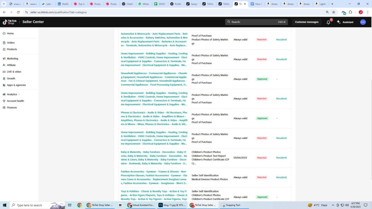Image resolution: width=372 pixels, height=209 pixels.
Task: Reload the browser page
Action: click(x=18, y=12)
